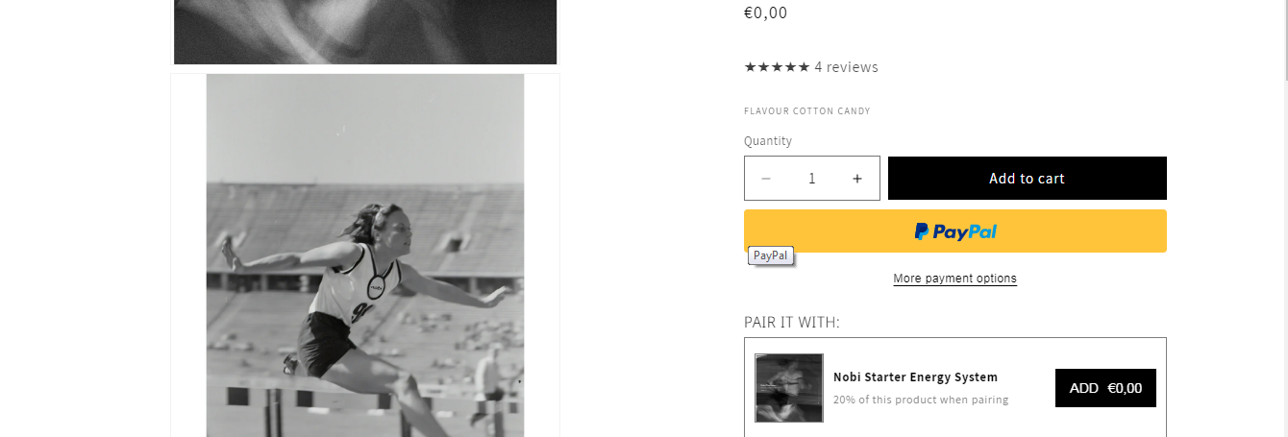The width and height of the screenshot is (1288, 437).
Task: Click the PAIR IT WITH heading
Action: 792,322
